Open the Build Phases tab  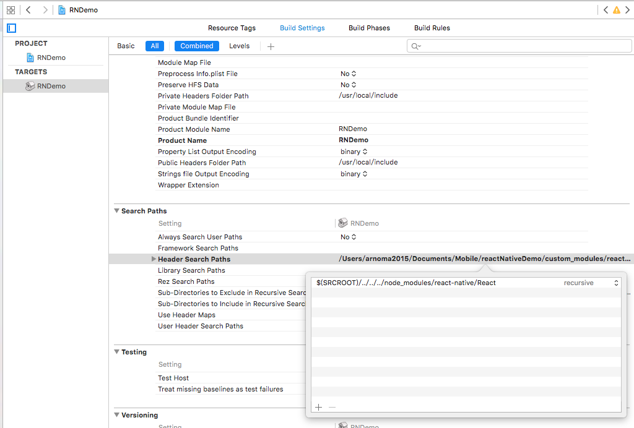(369, 28)
